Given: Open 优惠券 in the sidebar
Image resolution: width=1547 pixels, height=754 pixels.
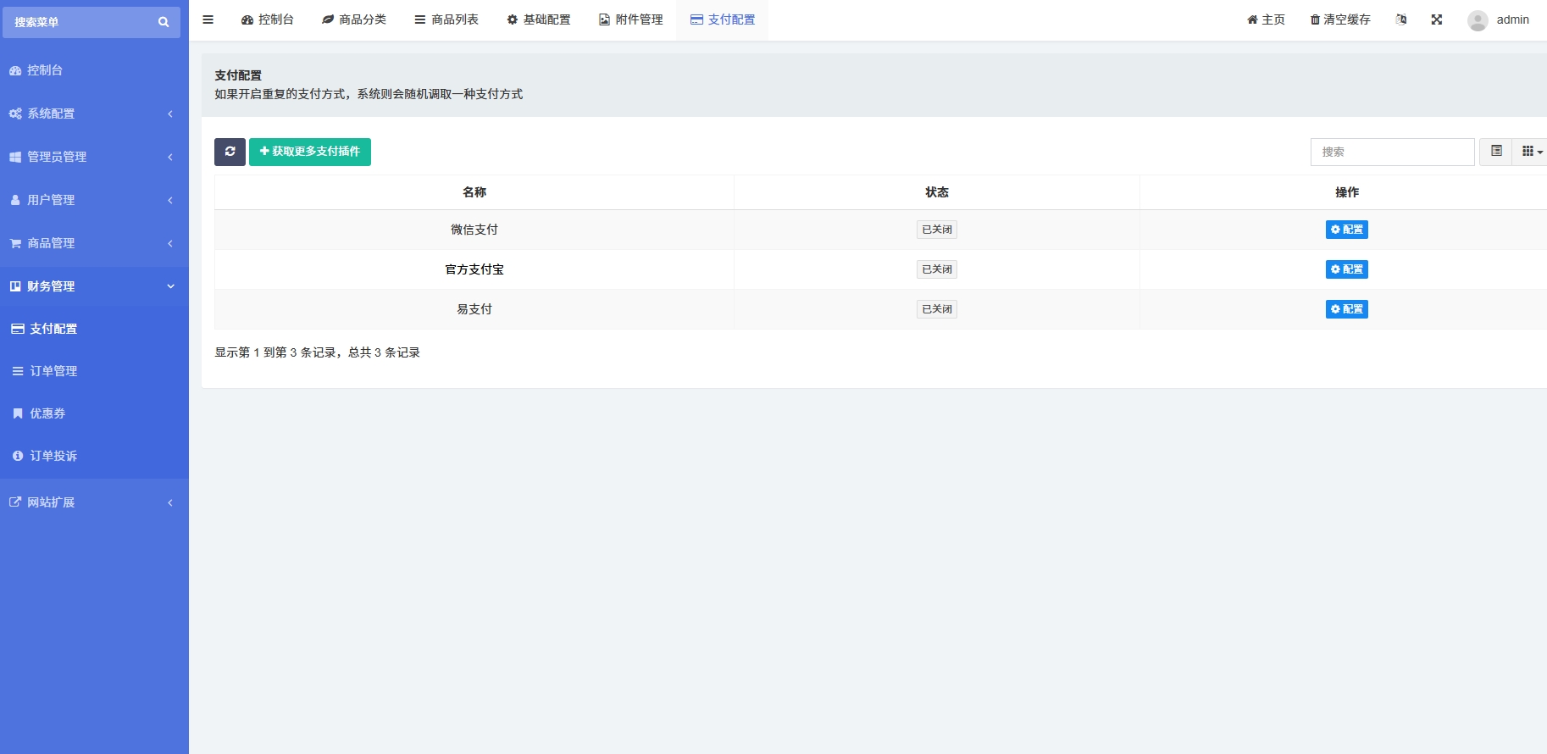Looking at the screenshot, I should 94,413.
